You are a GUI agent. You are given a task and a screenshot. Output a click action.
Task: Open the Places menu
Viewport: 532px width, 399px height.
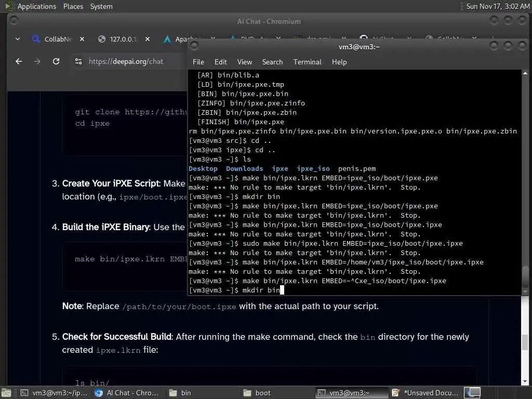pyautogui.click(x=73, y=6)
